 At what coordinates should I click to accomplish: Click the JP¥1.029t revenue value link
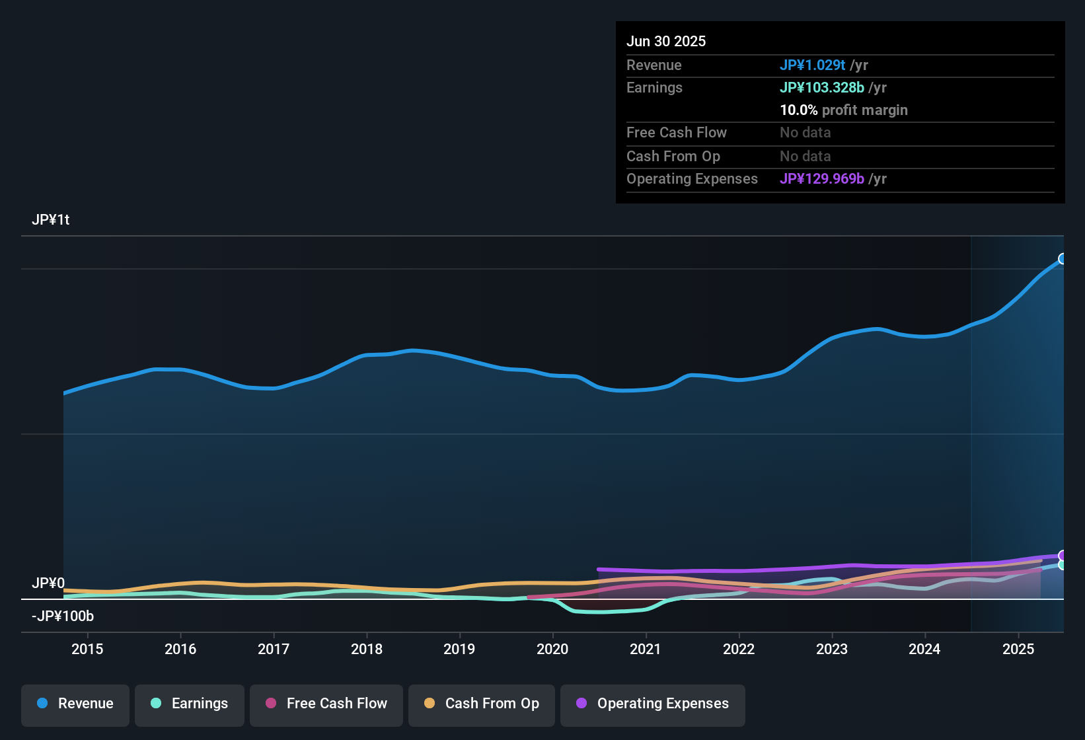[813, 65]
